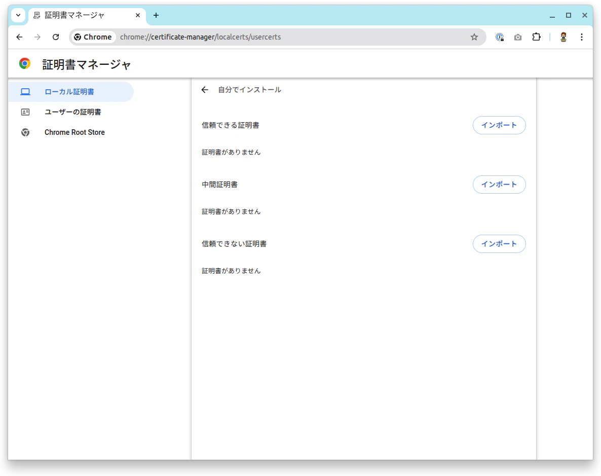Click the Chrome icon beside Chrome Root Store
The width and height of the screenshot is (601, 476).
(x=25, y=132)
